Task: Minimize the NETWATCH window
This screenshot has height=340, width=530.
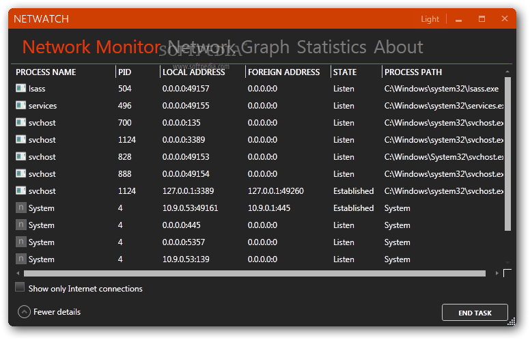Action: coord(458,20)
